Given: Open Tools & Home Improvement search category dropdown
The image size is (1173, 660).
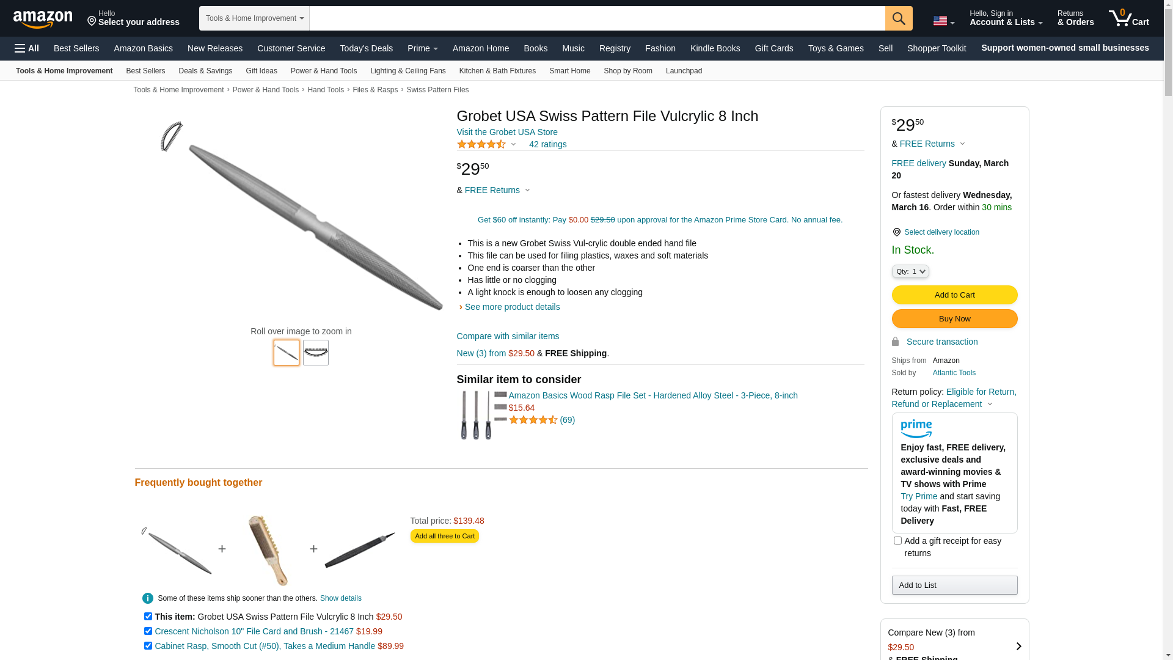Looking at the screenshot, I should tap(254, 18).
